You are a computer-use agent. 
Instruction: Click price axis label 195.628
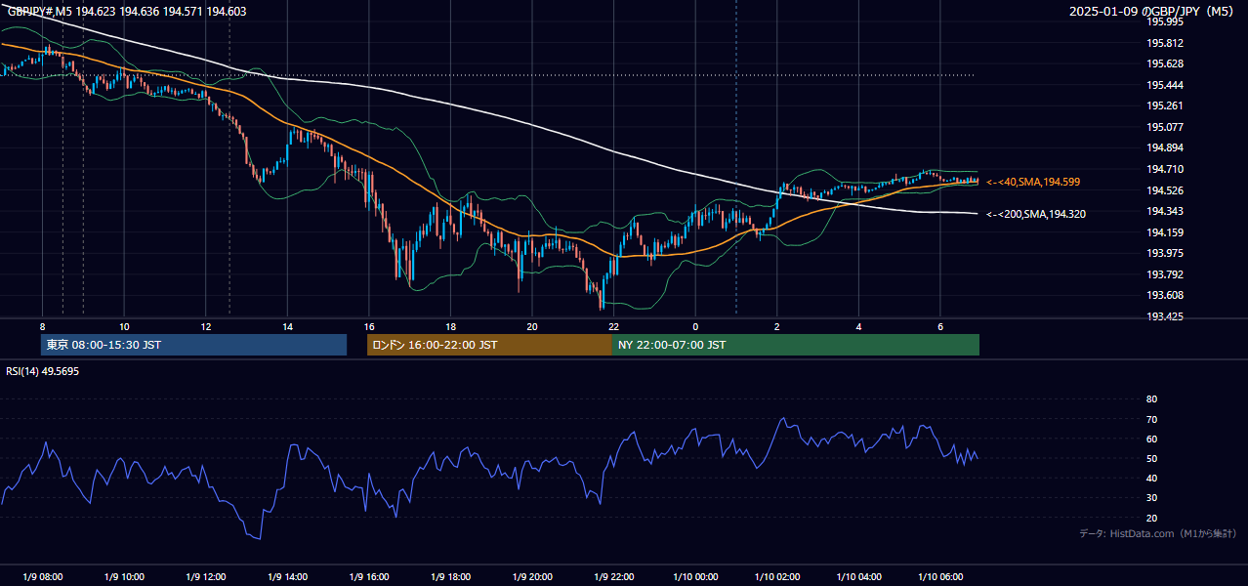pyautogui.click(x=1165, y=63)
